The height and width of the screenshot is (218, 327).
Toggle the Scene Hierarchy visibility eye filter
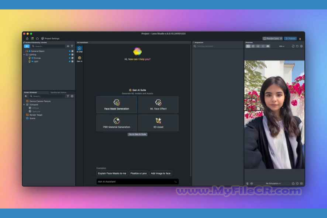pyautogui.click(x=68, y=46)
